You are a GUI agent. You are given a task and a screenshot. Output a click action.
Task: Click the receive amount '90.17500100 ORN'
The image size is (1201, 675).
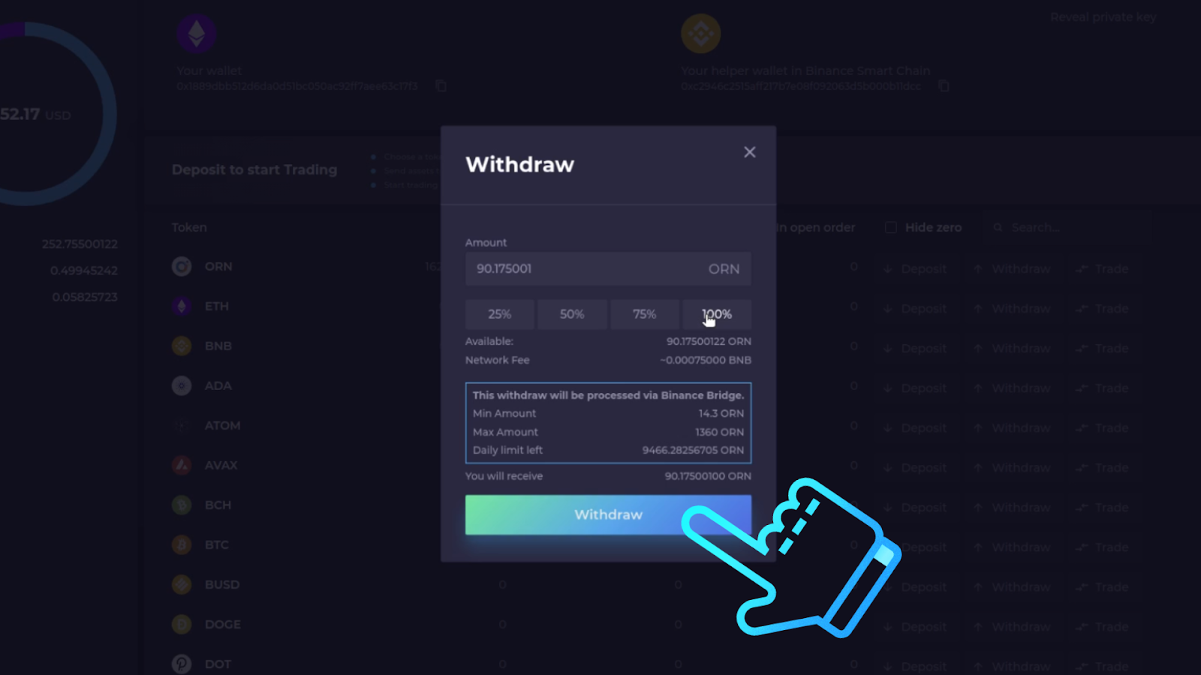[708, 476]
